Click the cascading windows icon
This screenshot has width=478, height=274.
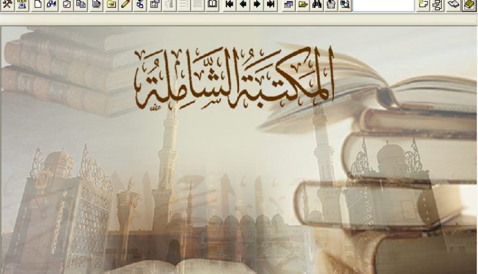coord(288,4)
